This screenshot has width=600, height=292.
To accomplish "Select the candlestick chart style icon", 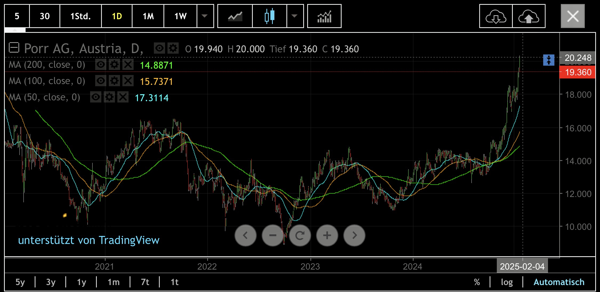I will (269, 16).
